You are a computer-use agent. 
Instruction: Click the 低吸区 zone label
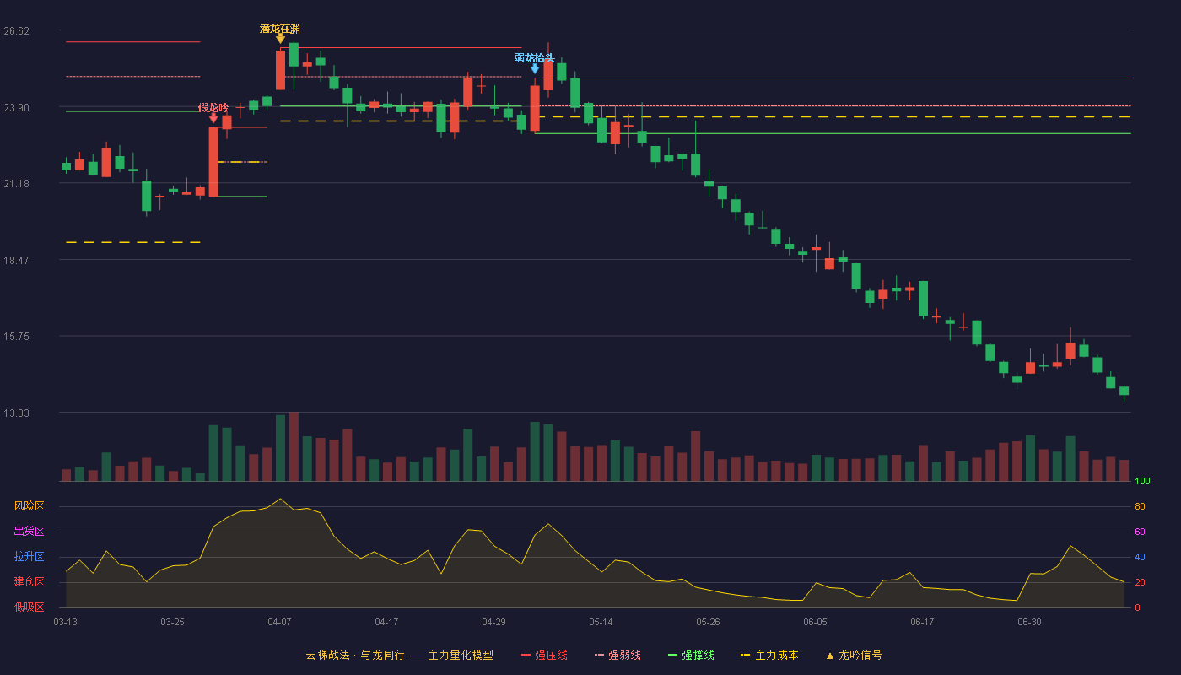(x=29, y=607)
